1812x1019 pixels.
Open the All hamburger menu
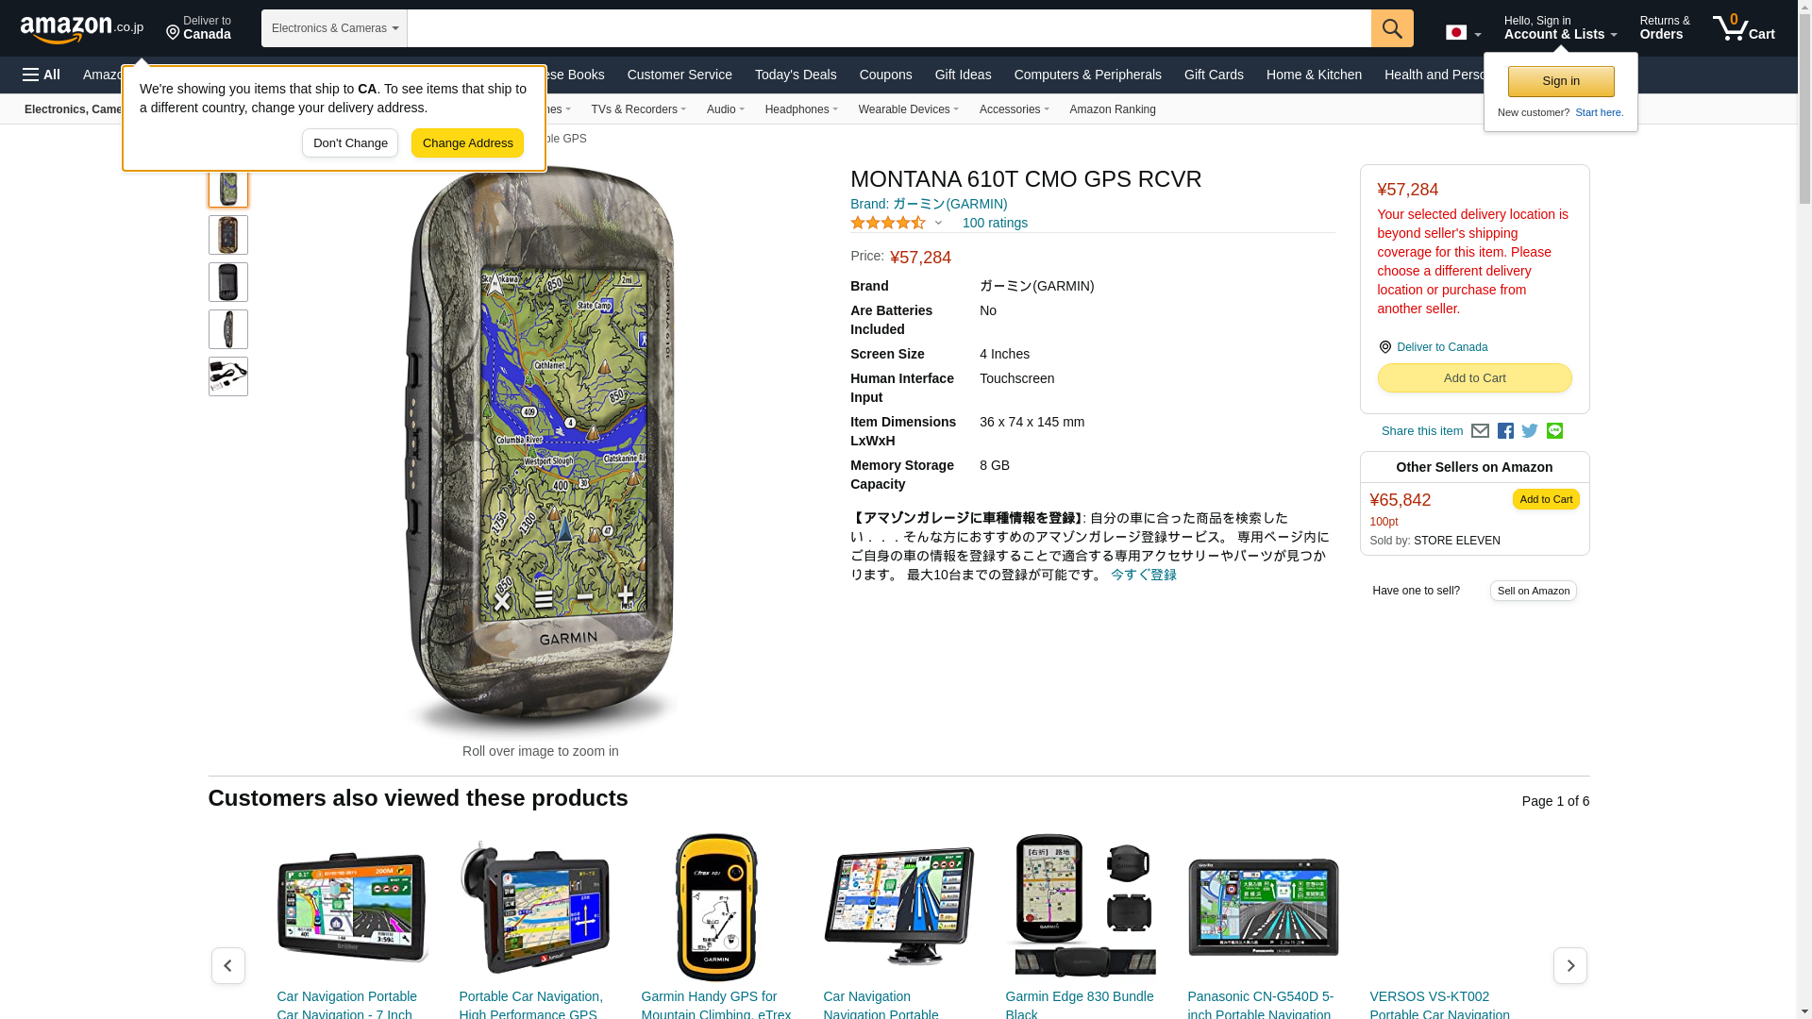click(42, 75)
